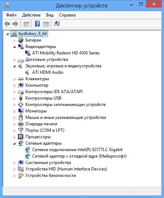This screenshot has width=164, height=198.
Task: Click the computer icon beside bydluboy_8_64
Action: click(x=14, y=34)
